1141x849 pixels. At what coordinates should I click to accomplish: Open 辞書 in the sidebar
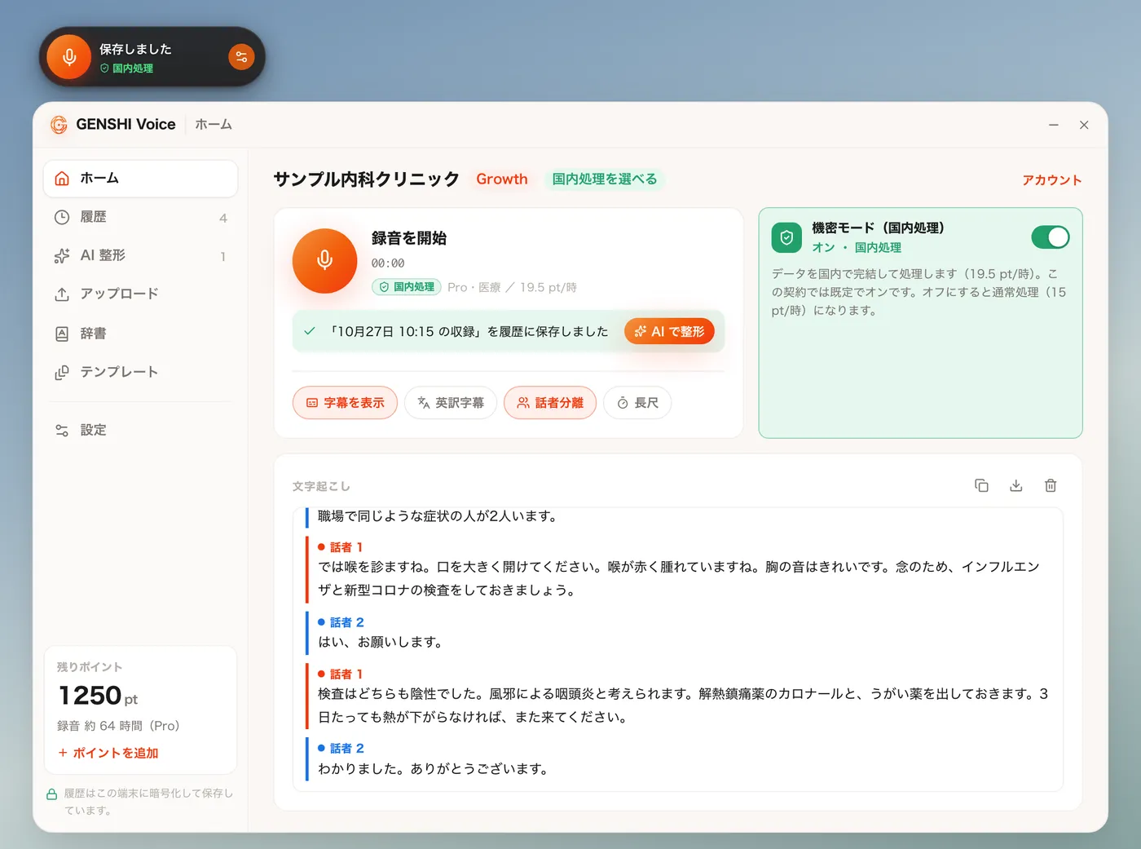coord(140,333)
